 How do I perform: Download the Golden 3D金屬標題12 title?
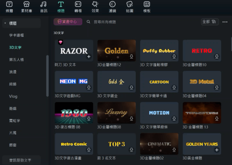coord(131,56)
